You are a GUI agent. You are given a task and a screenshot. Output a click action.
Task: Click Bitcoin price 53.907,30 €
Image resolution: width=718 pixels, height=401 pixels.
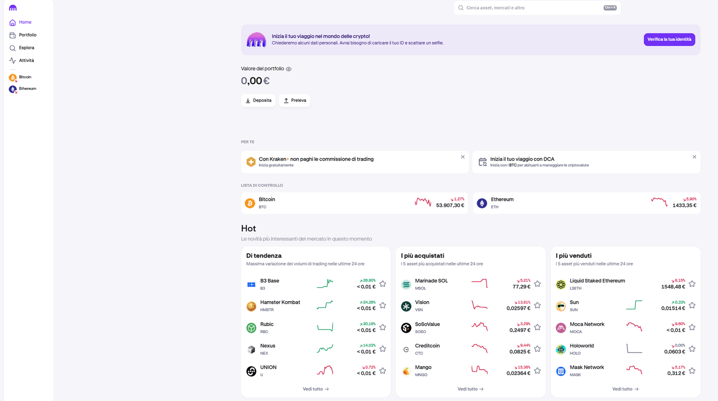(x=450, y=205)
